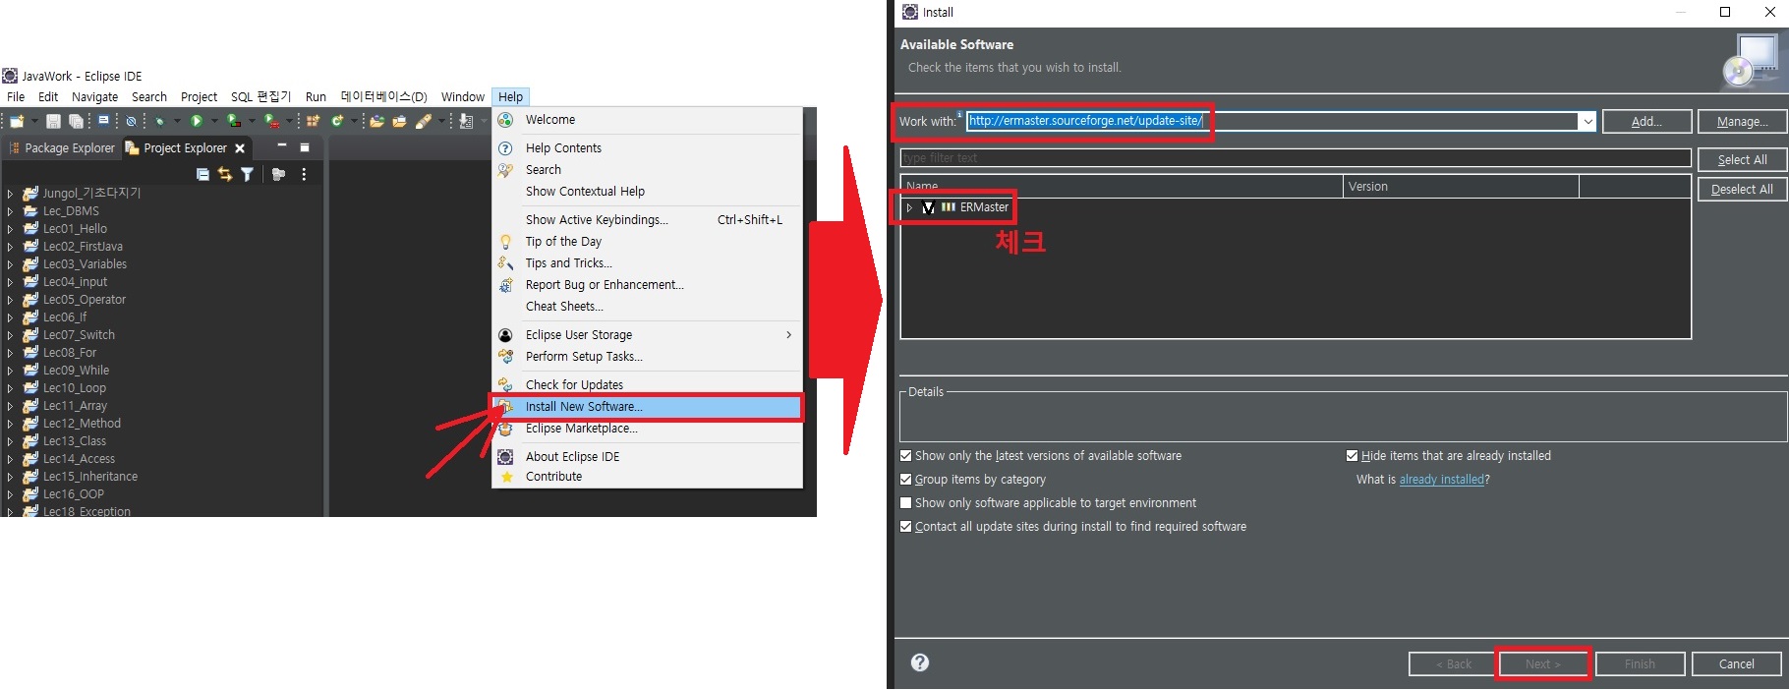The image size is (1789, 690).
Task: Select About Eclipse IDE menu item
Action: click(x=647, y=457)
